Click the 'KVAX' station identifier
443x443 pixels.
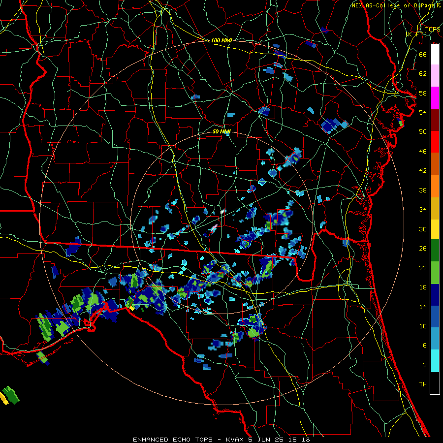236,440
